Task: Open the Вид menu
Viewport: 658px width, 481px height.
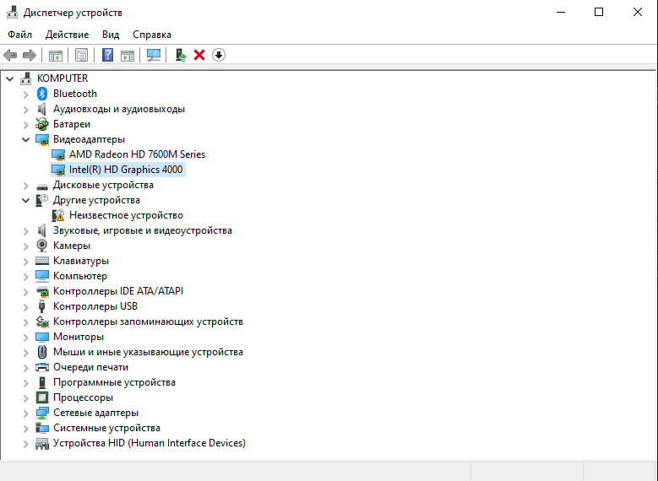Action: 111,35
